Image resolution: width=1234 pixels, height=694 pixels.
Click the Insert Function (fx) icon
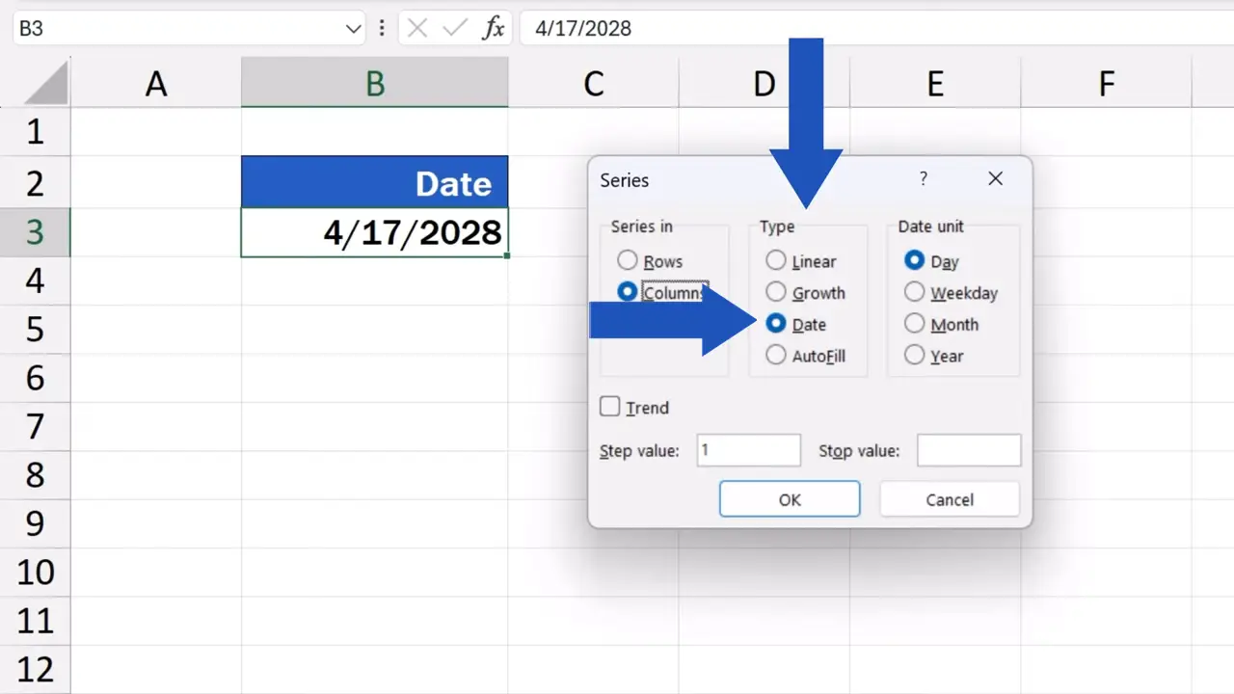pos(494,28)
